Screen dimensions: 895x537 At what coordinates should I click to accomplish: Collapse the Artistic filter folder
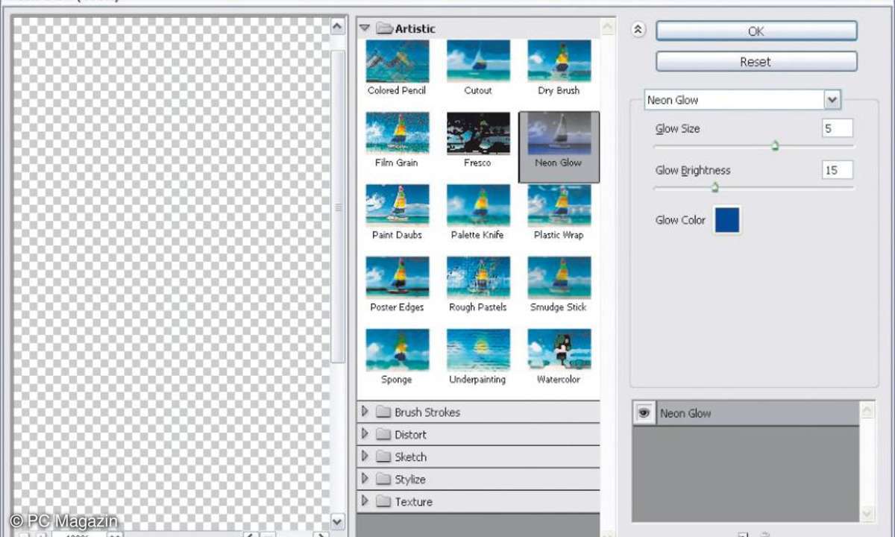coord(365,28)
